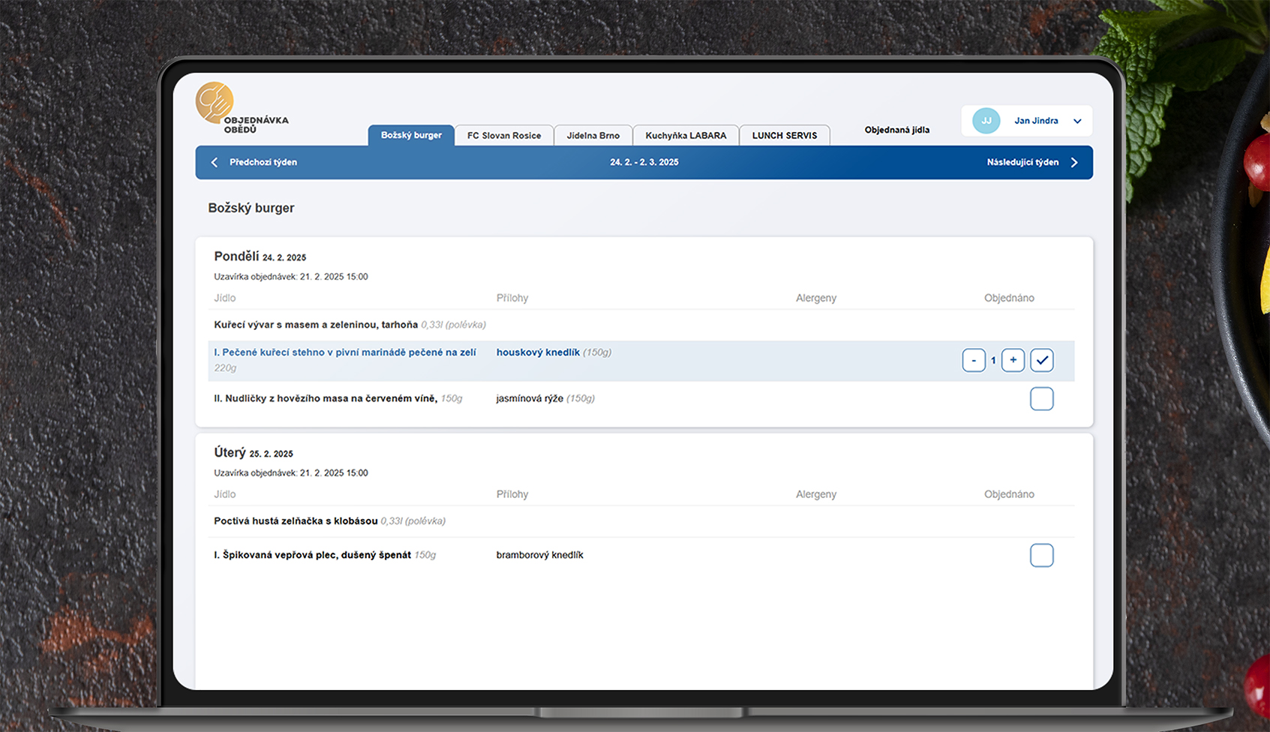1270x732 pixels.
Task: Tick the Špikovaná vepřová plec order checkbox
Action: [1041, 556]
